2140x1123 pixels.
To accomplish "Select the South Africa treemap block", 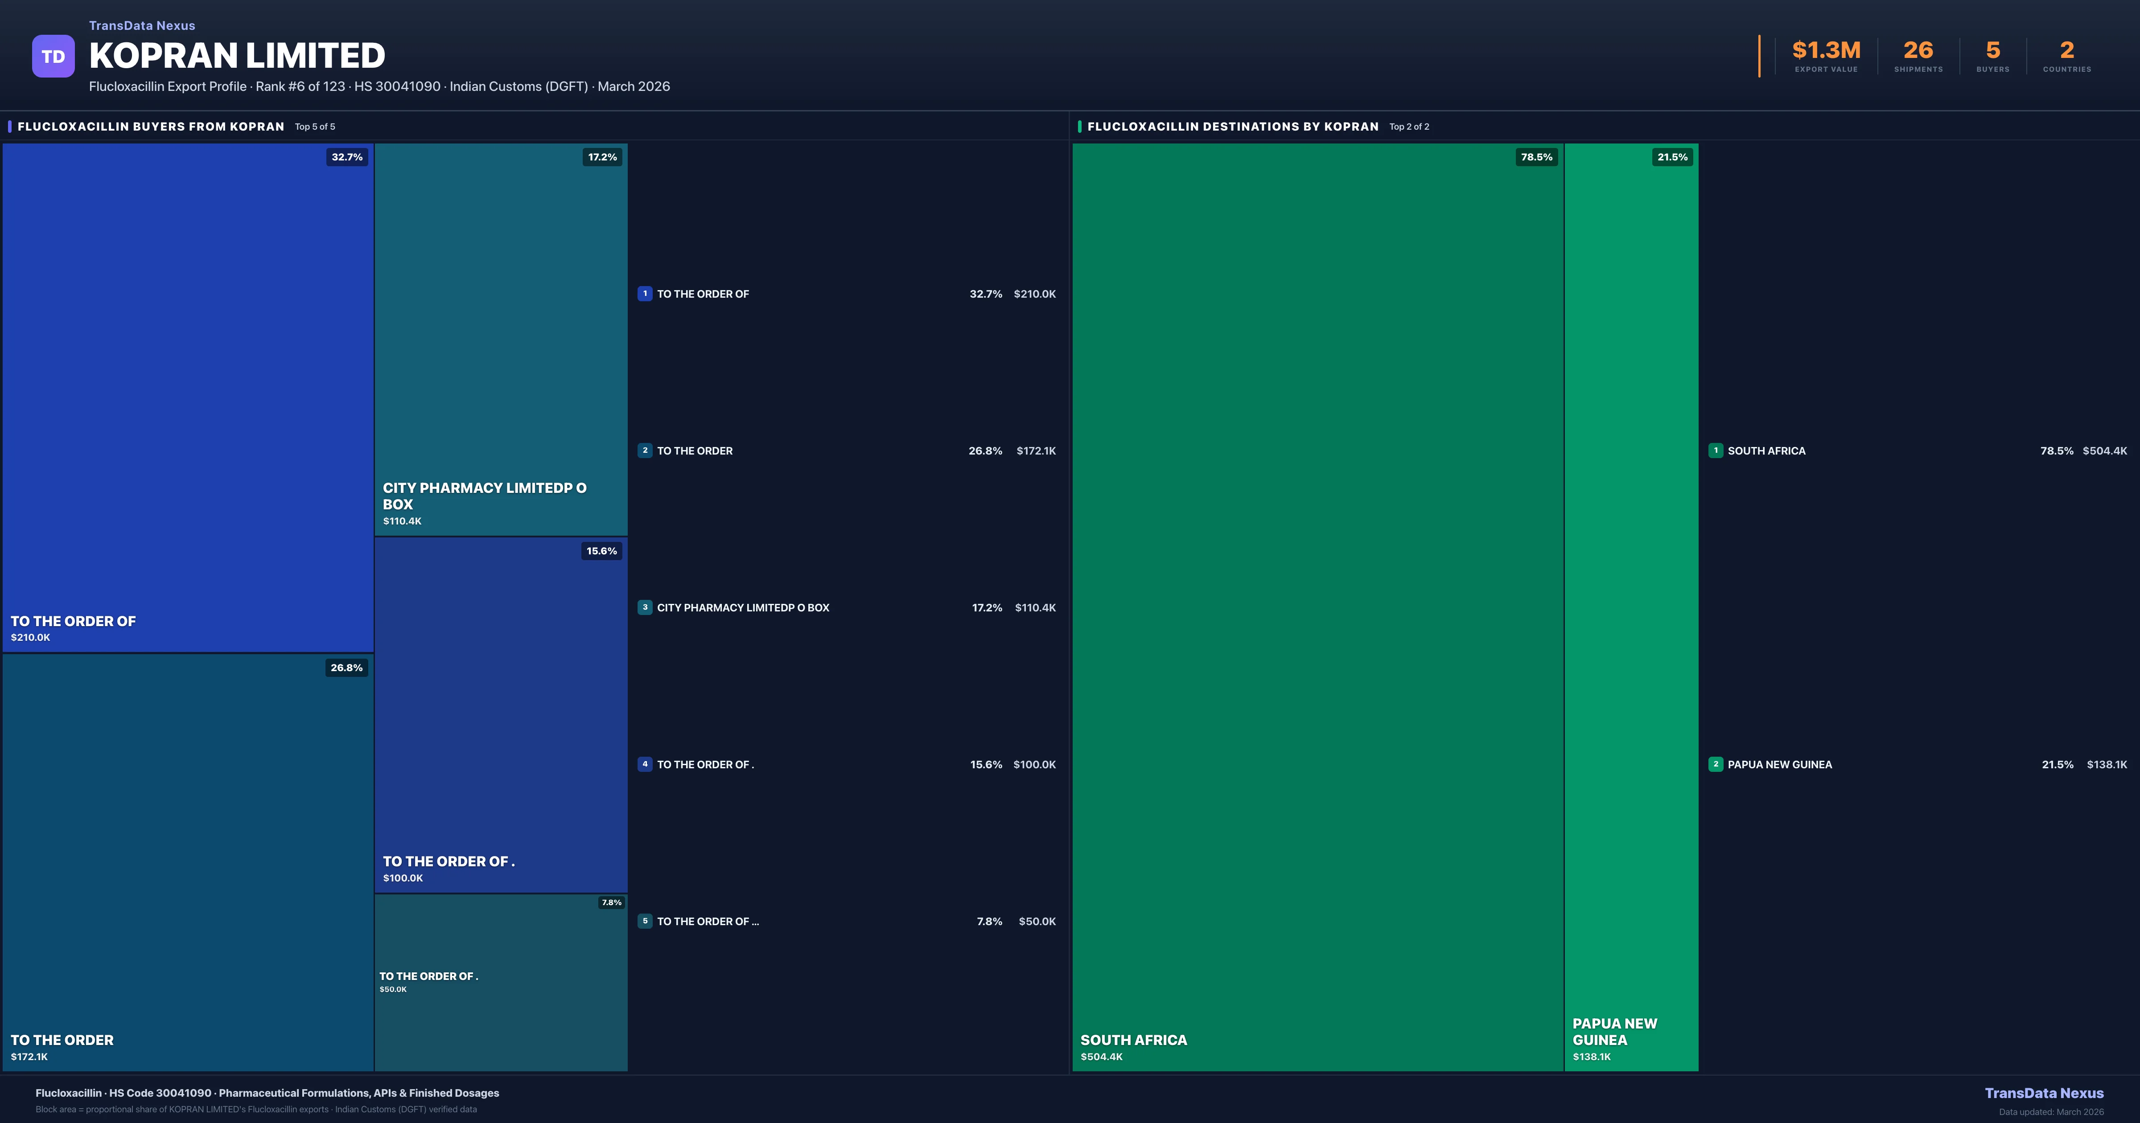I will coord(1317,607).
